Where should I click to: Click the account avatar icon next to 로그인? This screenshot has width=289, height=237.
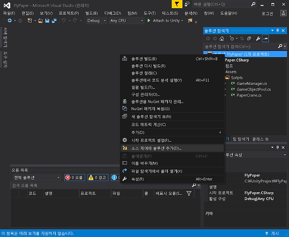(x=283, y=13)
